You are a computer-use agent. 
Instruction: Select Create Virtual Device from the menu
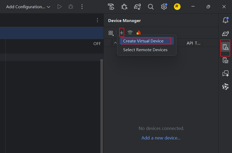143,41
